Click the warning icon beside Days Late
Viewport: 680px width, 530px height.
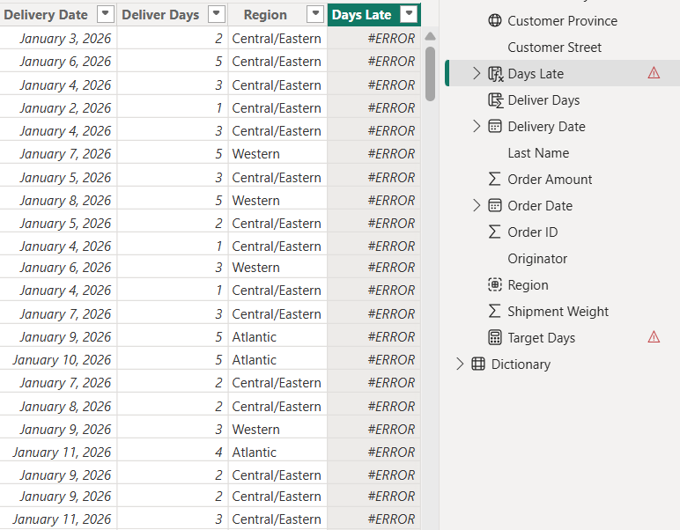pos(654,73)
